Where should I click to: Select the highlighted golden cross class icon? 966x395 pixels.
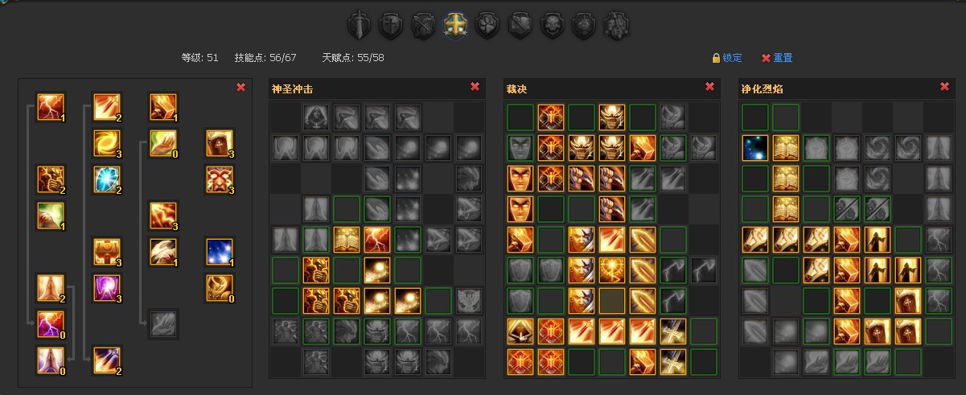pyautogui.click(x=455, y=26)
